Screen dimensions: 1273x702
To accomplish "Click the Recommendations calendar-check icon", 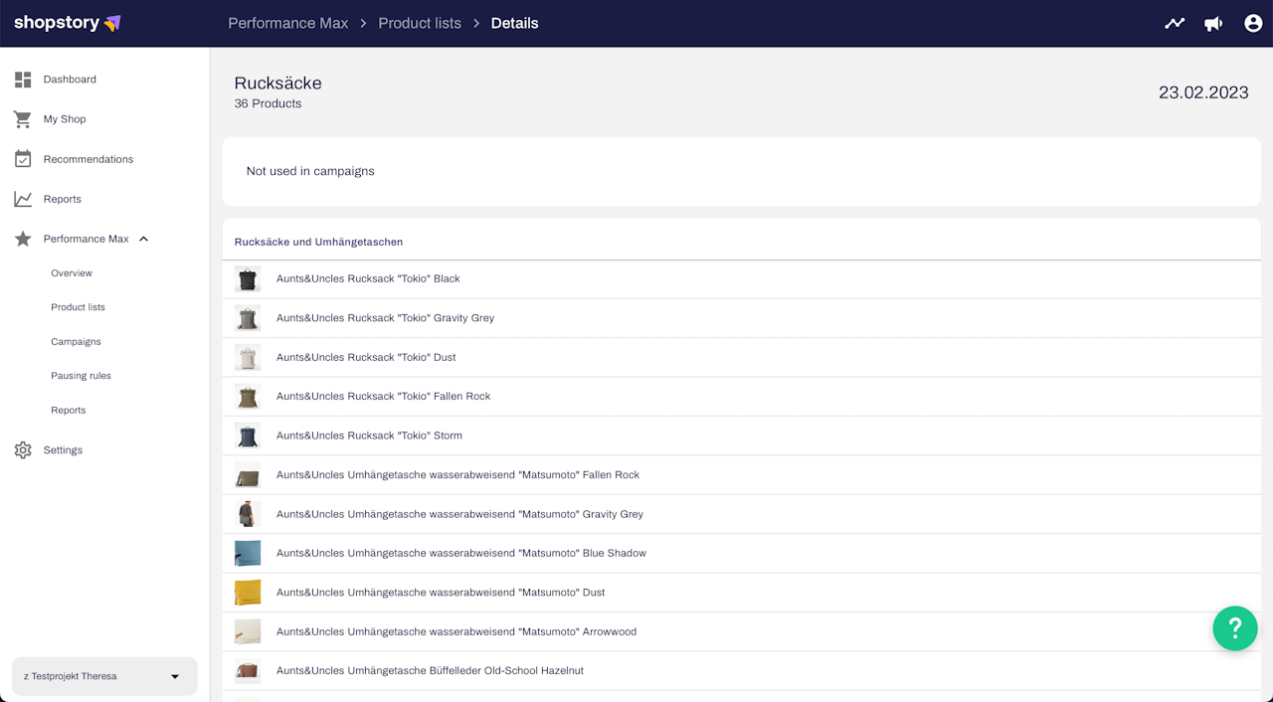I will (x=23, y=159).
